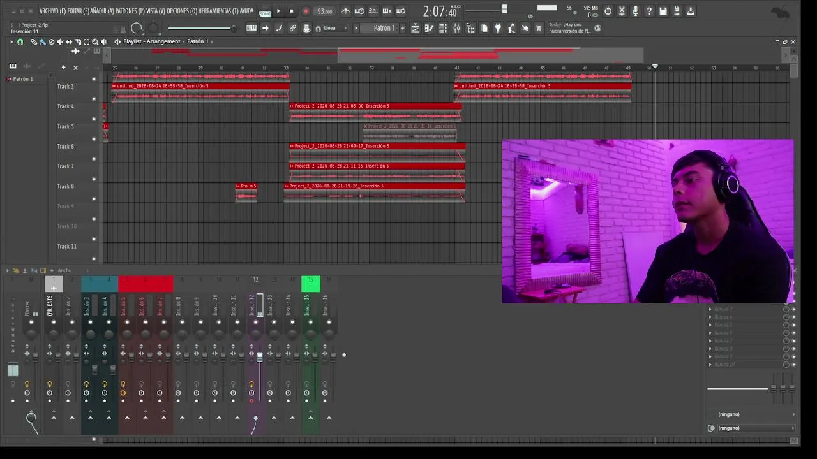Open the AÑADIR (A) menu
The width and height of the screenshot is (817, 459).
pyautogui.click(x=103, y=11)
